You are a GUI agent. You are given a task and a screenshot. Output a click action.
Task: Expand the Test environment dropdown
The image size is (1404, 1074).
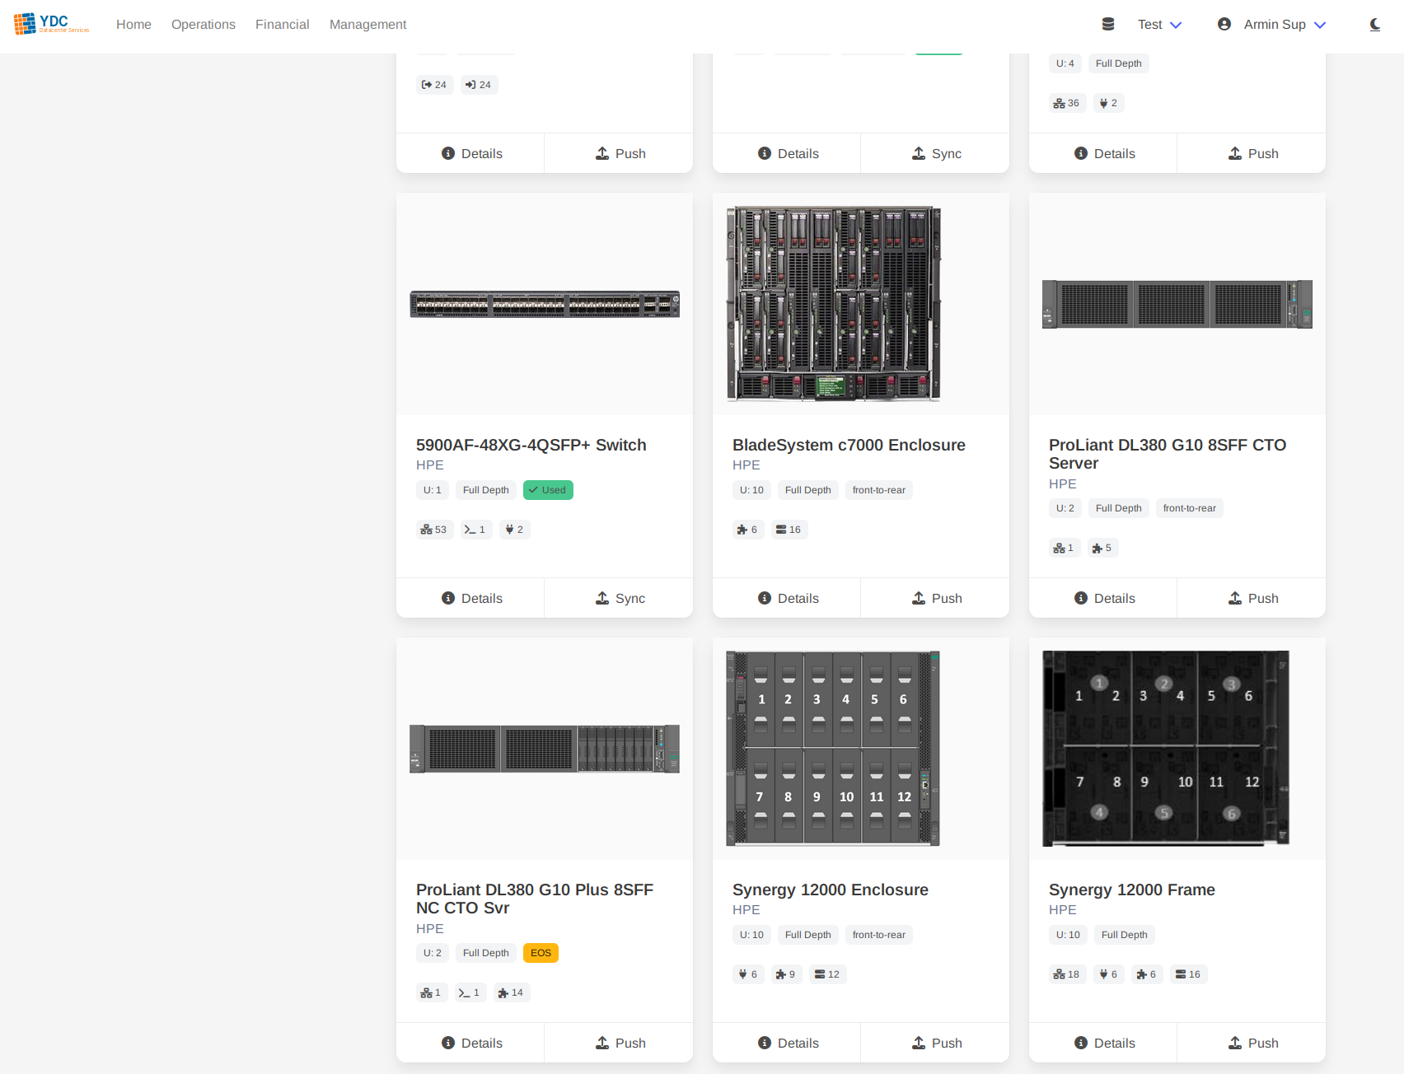1160,25
